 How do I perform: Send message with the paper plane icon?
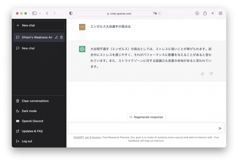(220, 128)
